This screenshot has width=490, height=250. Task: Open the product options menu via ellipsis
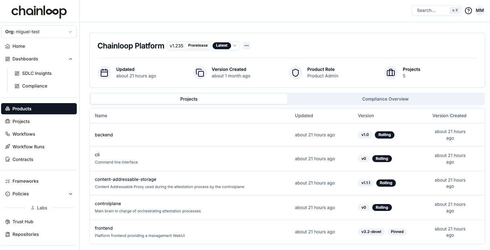(x=247, y=46)
